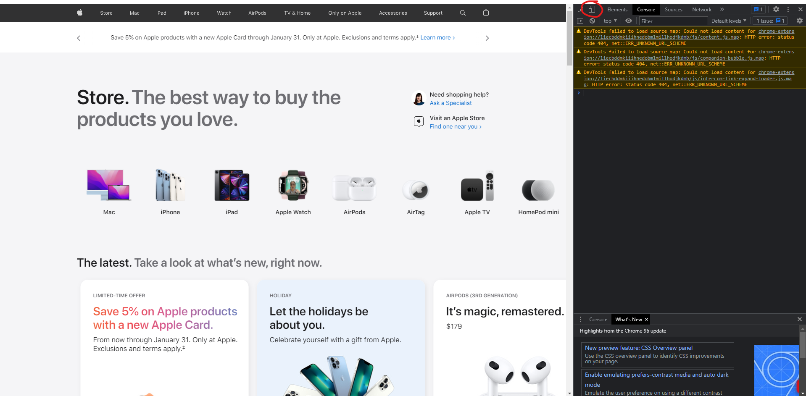The image size is (806, 396).
Task: Click the Apple Store location icon
Action: (x=419, y=122)
